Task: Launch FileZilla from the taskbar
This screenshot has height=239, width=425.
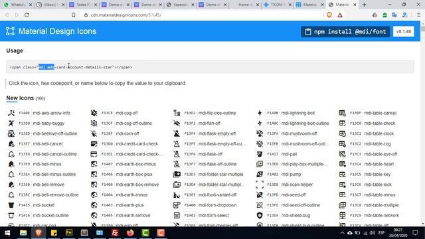Action: click(x=115, y=233)
